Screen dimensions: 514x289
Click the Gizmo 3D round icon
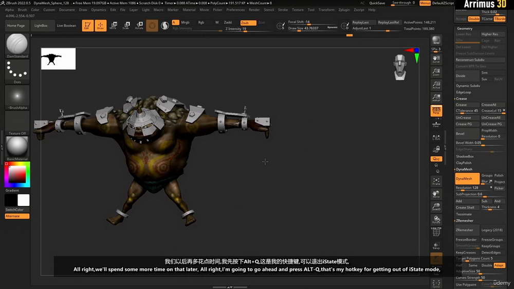[152, 26]
